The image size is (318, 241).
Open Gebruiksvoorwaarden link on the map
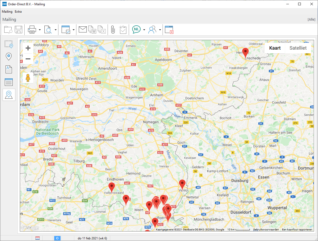click(x=266, y=230)
